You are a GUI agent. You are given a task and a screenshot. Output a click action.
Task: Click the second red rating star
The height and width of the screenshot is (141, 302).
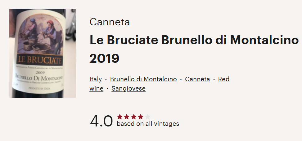click(127, 117)
